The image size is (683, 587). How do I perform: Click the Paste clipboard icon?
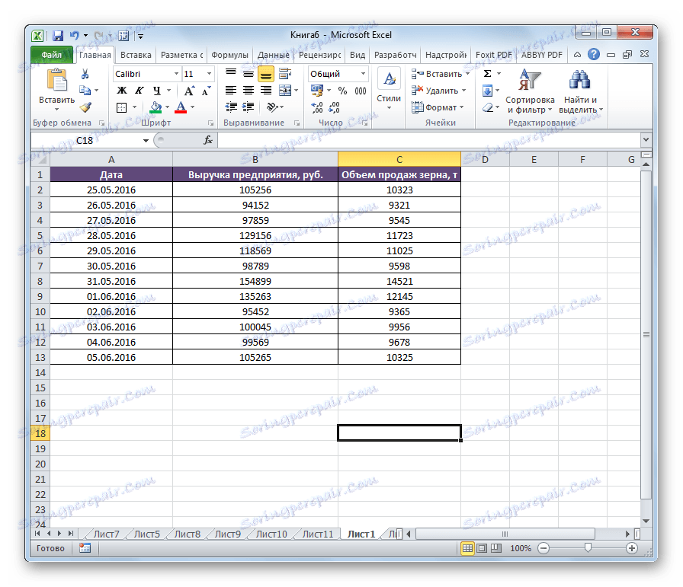pos(56,81)
